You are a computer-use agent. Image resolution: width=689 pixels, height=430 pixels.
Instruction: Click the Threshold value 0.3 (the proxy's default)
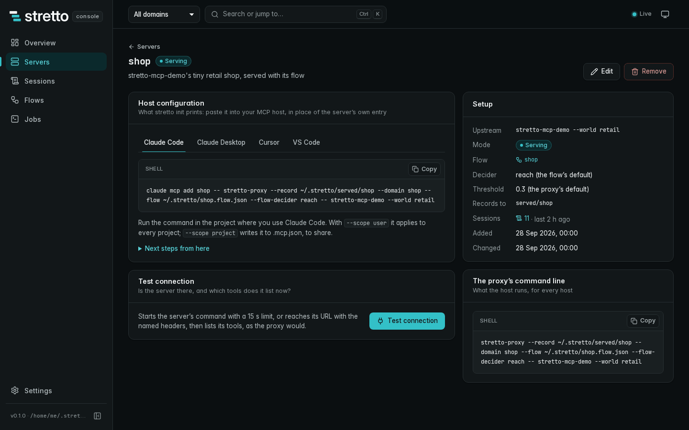[552, 189]
